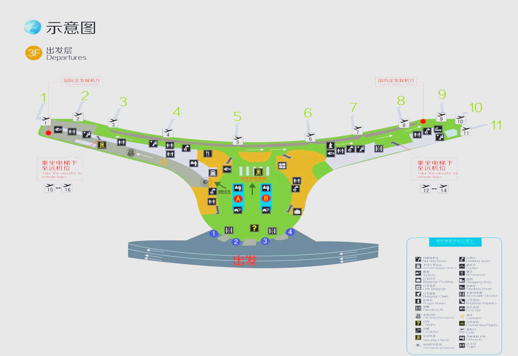Image resolution: width=518 pixels, height=356 pixels.
Task: Click the gate 1 airplane icon
Action: coord(45,121)
